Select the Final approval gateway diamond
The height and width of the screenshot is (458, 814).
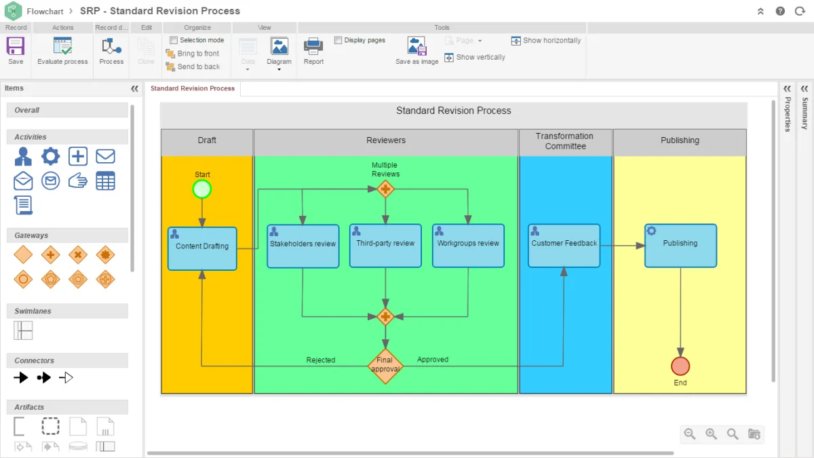[385, 366]
